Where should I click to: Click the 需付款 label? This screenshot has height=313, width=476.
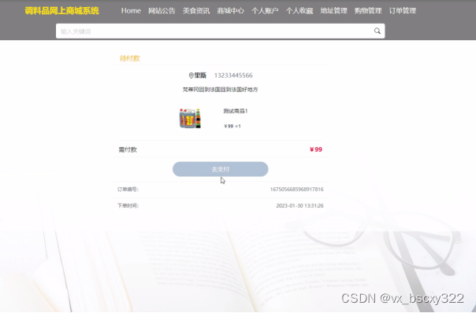(x=128, y=149)
